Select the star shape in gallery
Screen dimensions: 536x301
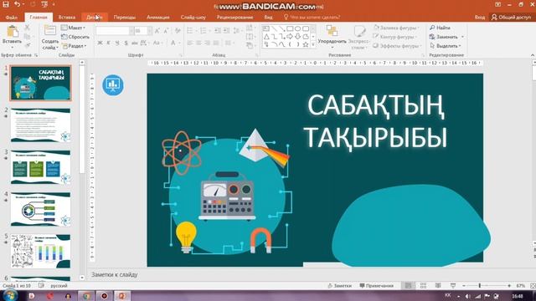coord(306,44)
